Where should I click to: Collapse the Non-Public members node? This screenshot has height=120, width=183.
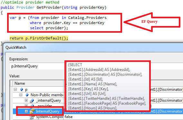tap(21, 95)
